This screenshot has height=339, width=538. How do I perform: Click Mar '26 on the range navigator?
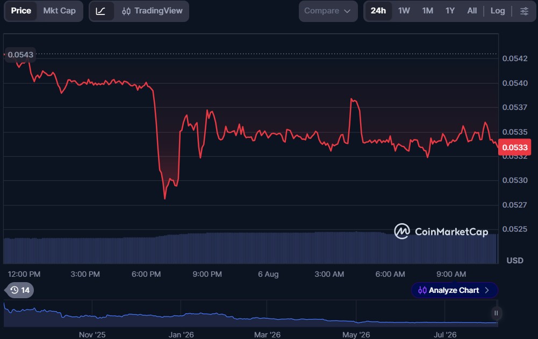(267, 335)
